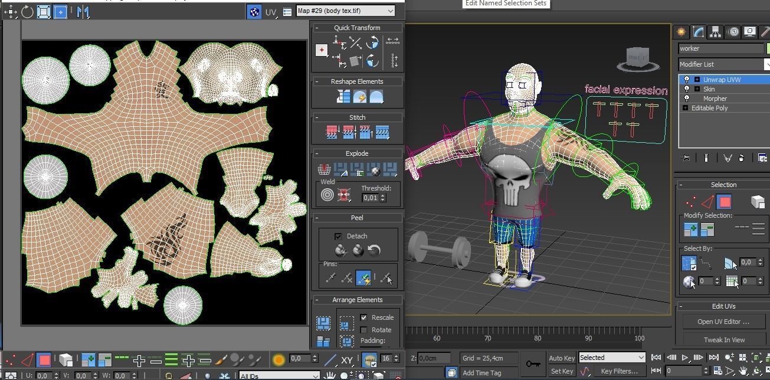Screen dimensions: 770x380
Task: Open the Modifier List dropdown
Action: [724, 64]
